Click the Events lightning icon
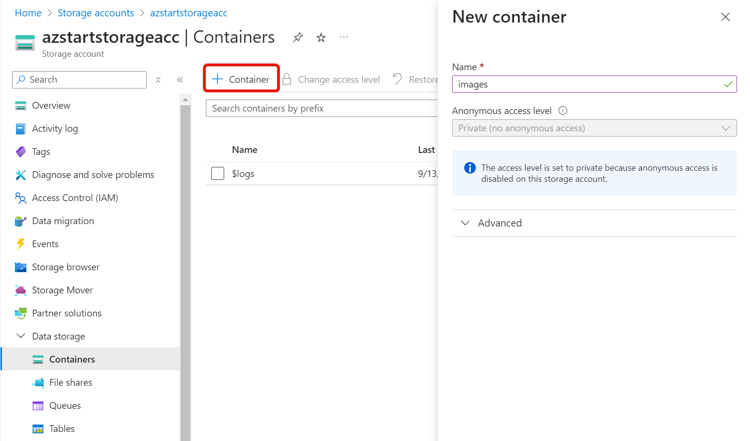This screenshot has width=750, height=441. 21,244
